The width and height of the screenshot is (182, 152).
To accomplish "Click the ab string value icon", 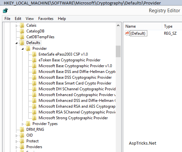I will pos(127,33).
